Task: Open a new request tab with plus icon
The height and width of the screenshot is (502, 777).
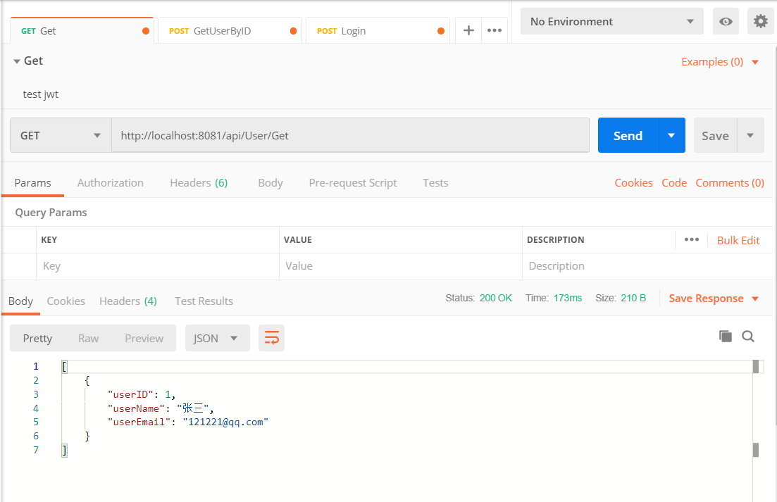Action: 468,31
